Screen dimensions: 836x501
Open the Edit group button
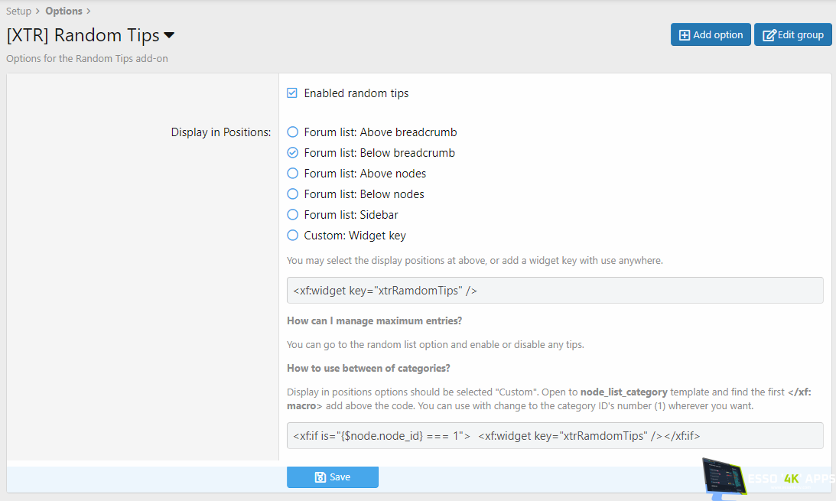click(x=793, y=35)
